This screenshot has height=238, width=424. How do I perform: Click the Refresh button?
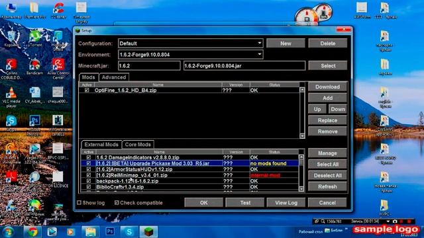[327, 186]
